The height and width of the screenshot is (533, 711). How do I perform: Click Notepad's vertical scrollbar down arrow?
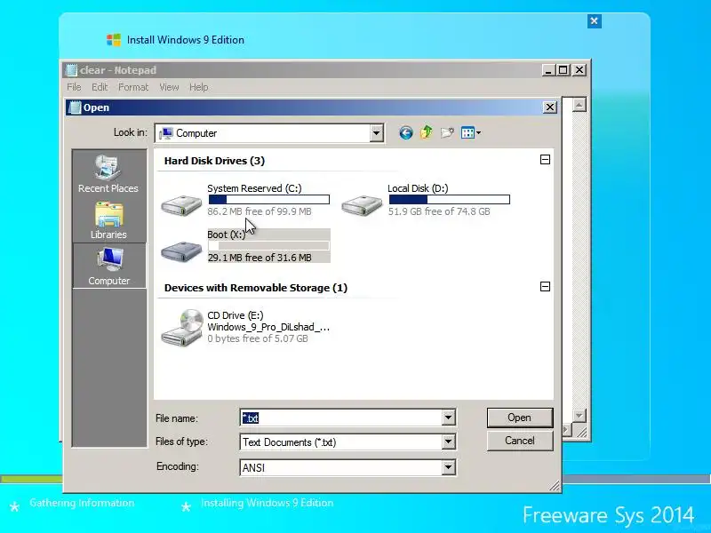pos(579,416)
